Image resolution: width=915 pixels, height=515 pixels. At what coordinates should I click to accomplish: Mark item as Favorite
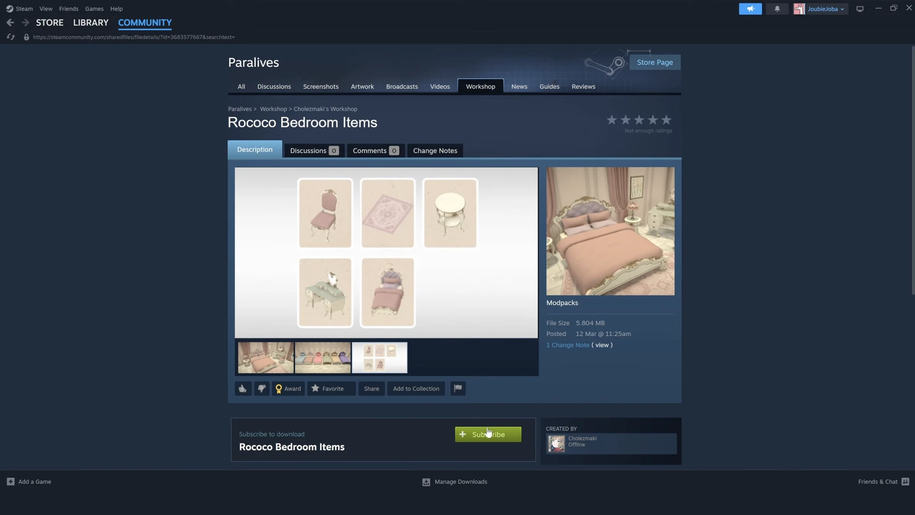coord(331,389)
